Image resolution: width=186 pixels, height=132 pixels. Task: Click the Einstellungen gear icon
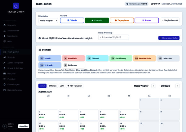[5, 85]
